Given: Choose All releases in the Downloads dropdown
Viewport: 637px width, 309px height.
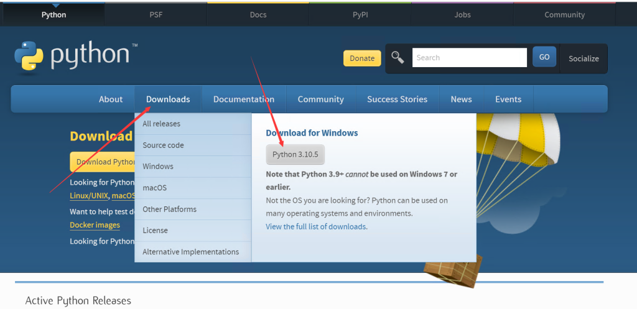Looking at the screenshot, I should tap(193, 124).
